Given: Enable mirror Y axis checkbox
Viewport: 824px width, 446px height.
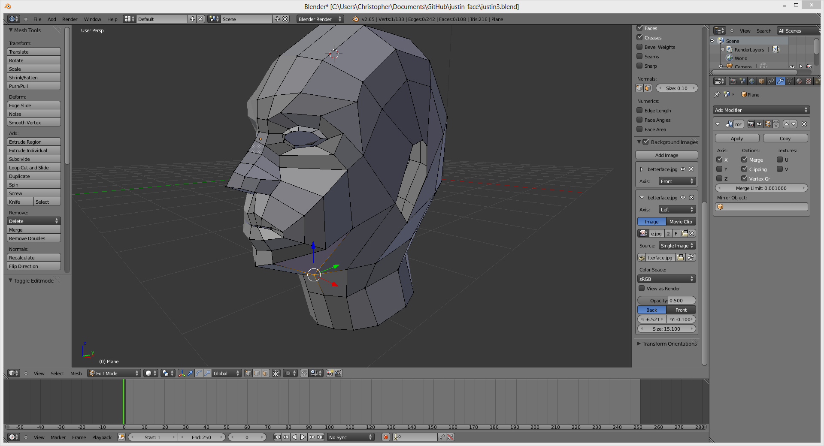Looking at the screenshot, I should (719, 169).
